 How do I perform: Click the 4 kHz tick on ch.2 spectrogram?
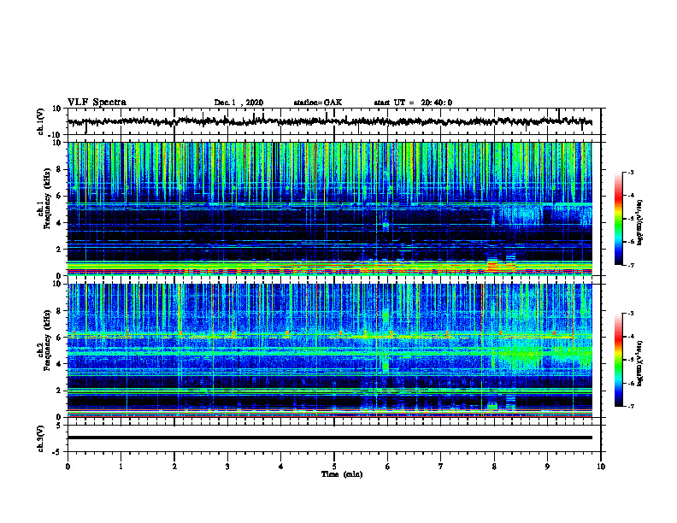click(x=59, y=364)
